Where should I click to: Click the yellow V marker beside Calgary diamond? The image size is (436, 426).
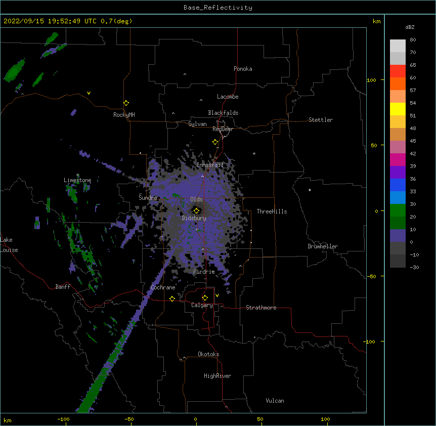point(217,295)
